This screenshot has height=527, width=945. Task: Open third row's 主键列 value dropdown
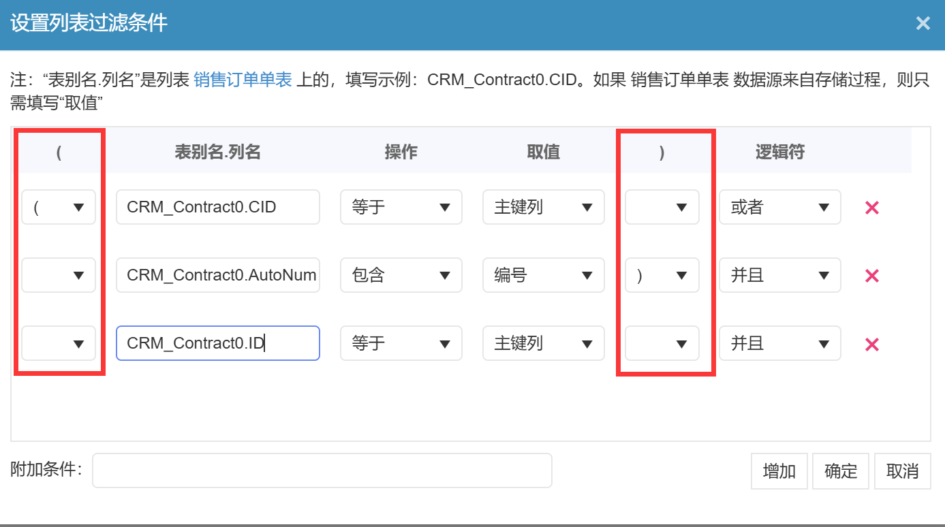coord(543,344)
